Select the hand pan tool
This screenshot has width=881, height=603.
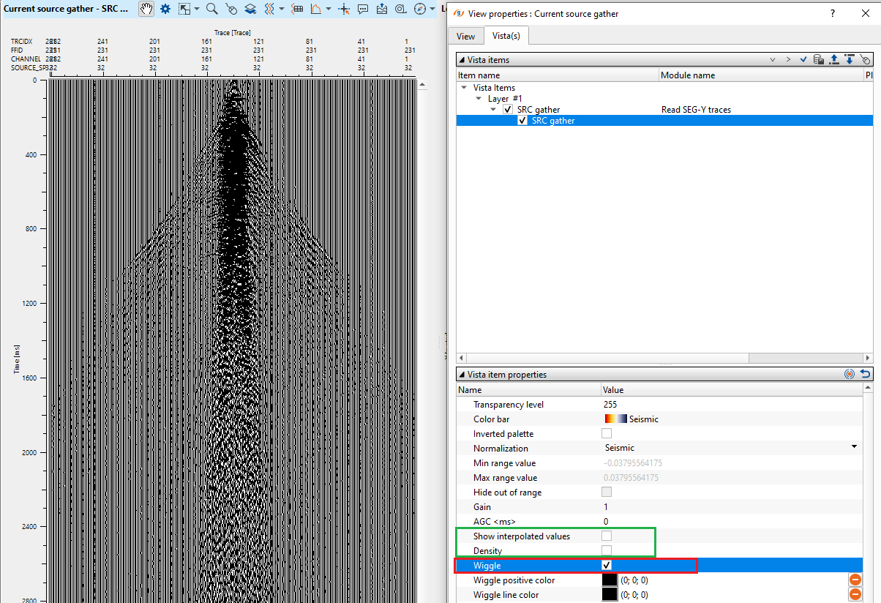tap(146, 9)
